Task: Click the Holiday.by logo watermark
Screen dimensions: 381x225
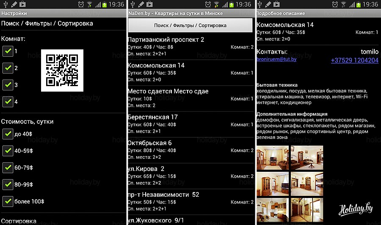Action: pos(355,208)
